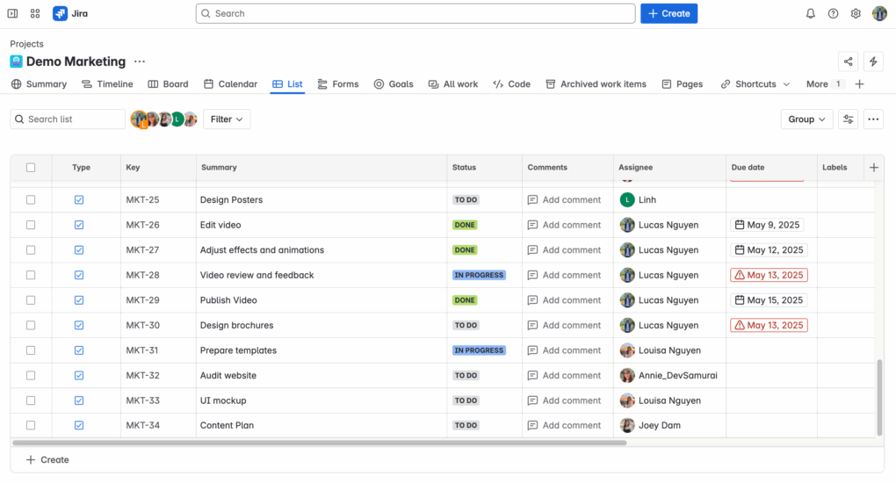
Task: Select the MKT-26 row checkbox
Action: click(31, 225)
